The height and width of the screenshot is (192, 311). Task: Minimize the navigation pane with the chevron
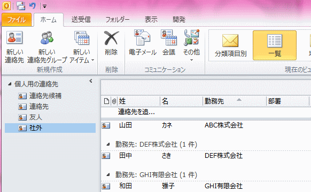[x=91, y=81]
